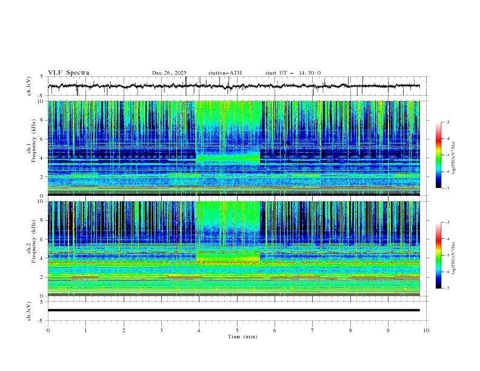Click the "VLF Spectra" plot title
This screenshot has width=480, height=371.
click(68, 73)
